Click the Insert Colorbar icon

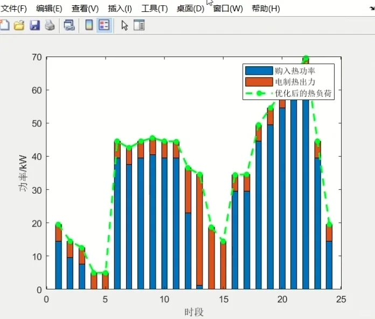coord(89,25)
